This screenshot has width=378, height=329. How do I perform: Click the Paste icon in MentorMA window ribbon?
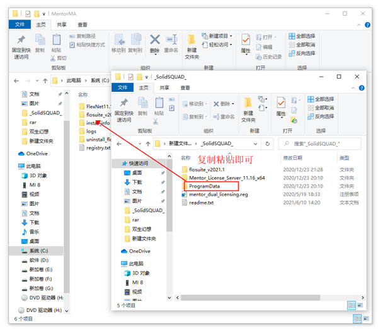point(56,42)
